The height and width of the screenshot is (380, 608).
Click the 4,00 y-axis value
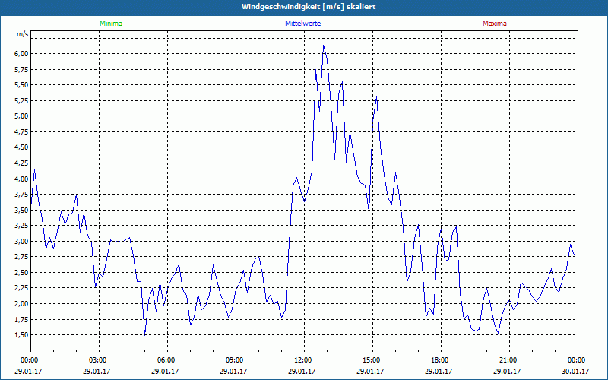(22, 179)
